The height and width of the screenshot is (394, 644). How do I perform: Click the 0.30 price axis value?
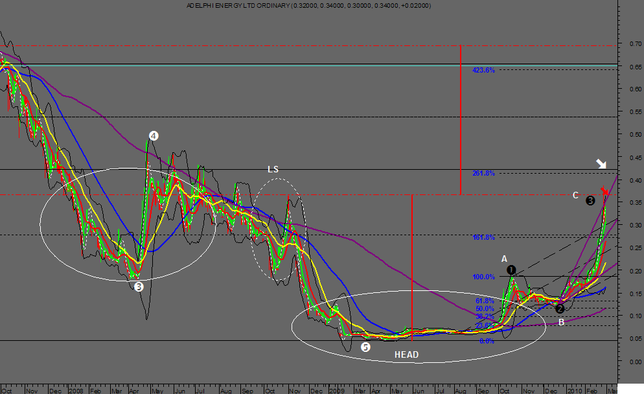pyautogui.click(x=636, y=225)
